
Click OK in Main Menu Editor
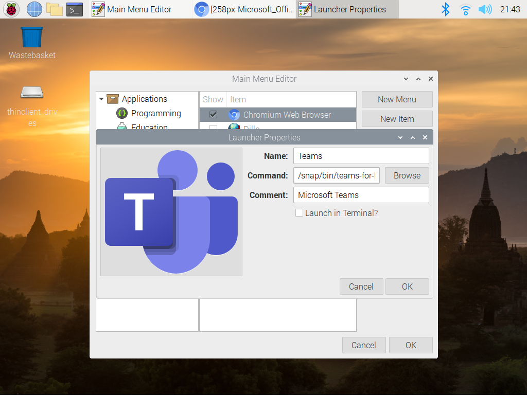(411, 345)
